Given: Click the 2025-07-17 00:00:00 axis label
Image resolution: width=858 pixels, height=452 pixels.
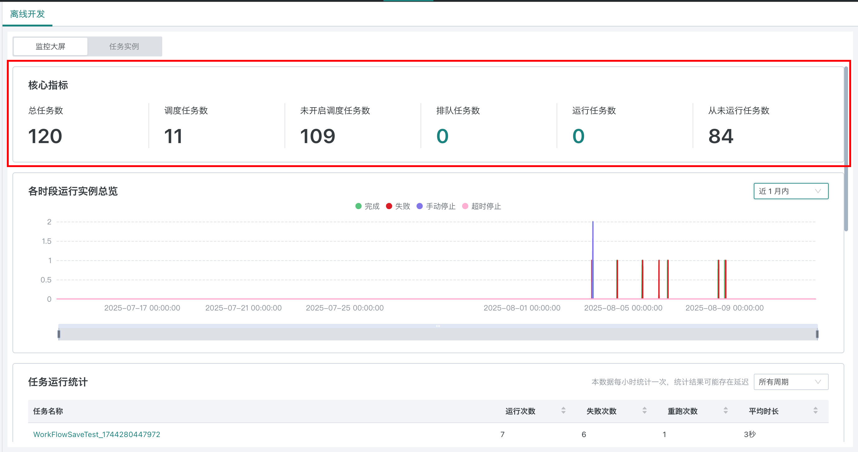Looking at the screenshot, I should (x=142, y=308).
